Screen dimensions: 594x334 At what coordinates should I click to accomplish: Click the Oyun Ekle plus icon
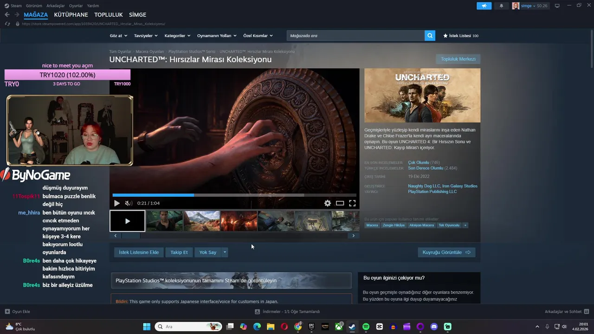tap(7, 312)
